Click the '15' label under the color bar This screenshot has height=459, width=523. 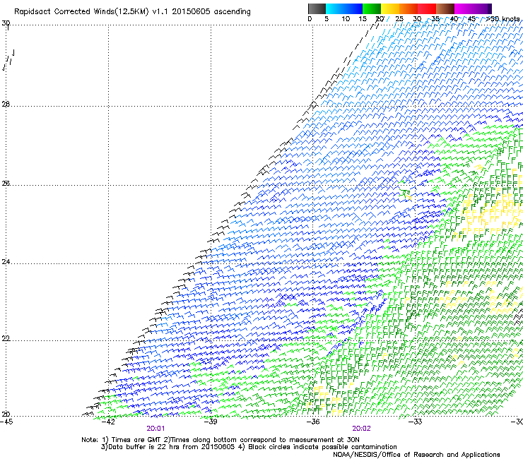pos(363,19)
